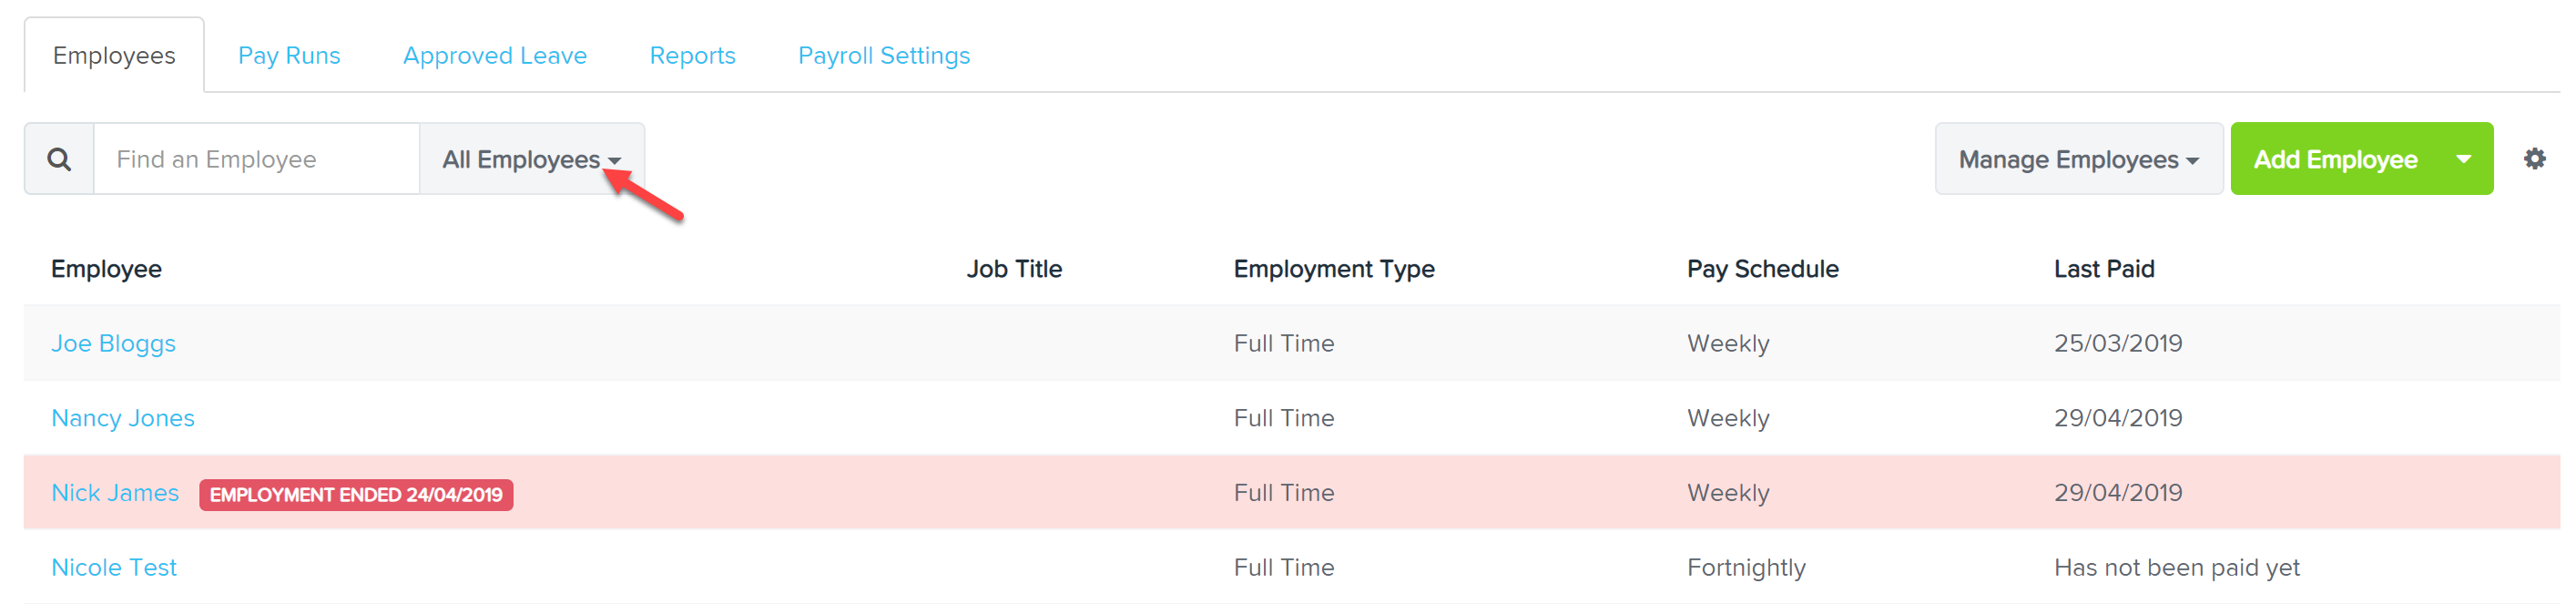Switch to the Pay Runs tab
2576x604 pixels.
289,56
